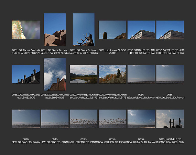The image size is (196, 155).
Task: Open the adobe building Santa Fe thumbnail
Action: click(55, 30)
